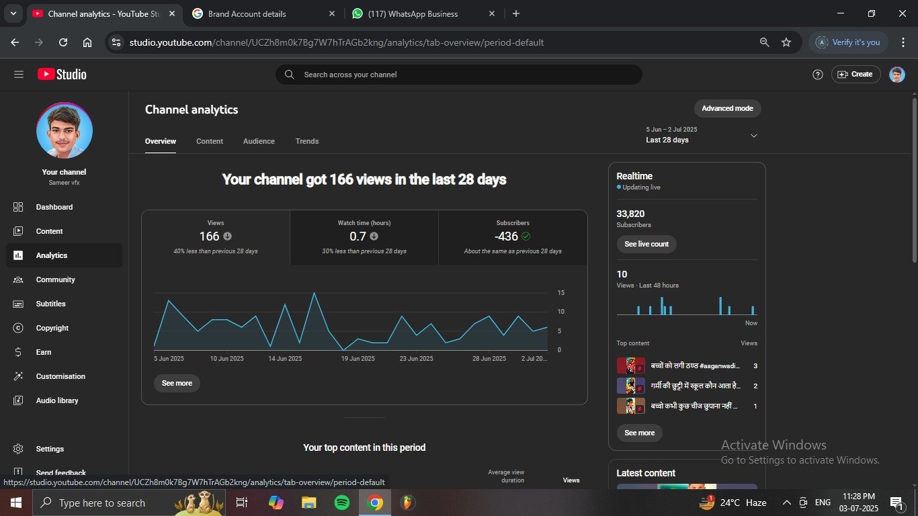Expand the Last 28 days date range dropdown

click(x=702, y=135)
